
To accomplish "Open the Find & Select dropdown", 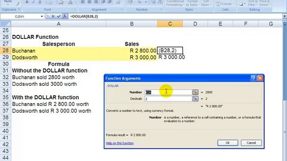I will pos(264,3).
